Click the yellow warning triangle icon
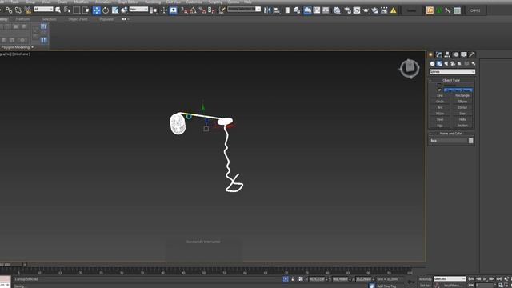512x288 pixels. tap(394, 10)
